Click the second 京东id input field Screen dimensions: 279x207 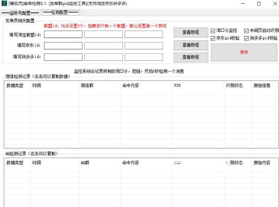pos(104,46)
